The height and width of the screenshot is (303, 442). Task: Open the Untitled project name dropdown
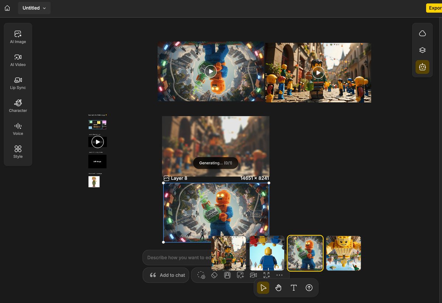tap(34, 8)
